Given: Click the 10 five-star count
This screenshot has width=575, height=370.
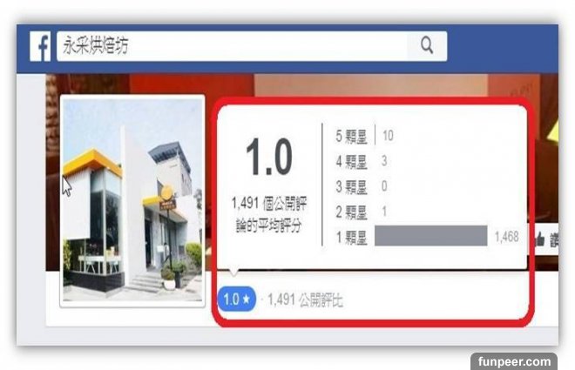Looking at the screenshot, I should pyautogui.click(x=388, y=136).
